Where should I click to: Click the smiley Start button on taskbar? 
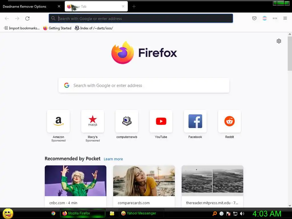8,213
